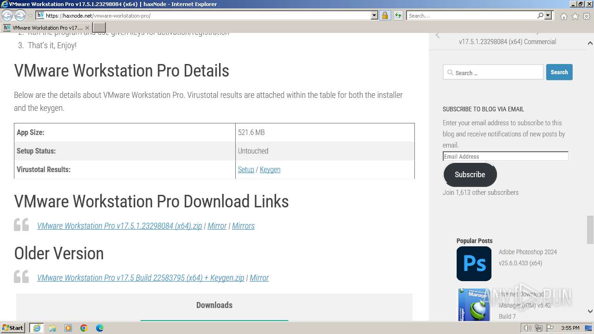Click the green Refresh page icon

[398, 15]
